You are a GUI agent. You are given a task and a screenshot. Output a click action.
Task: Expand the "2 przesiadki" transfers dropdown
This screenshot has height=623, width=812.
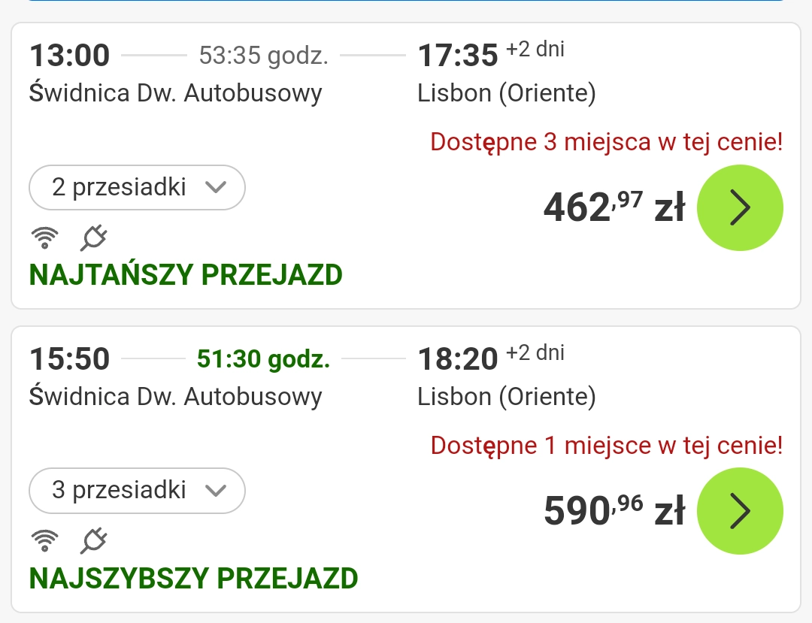point(137,187)
